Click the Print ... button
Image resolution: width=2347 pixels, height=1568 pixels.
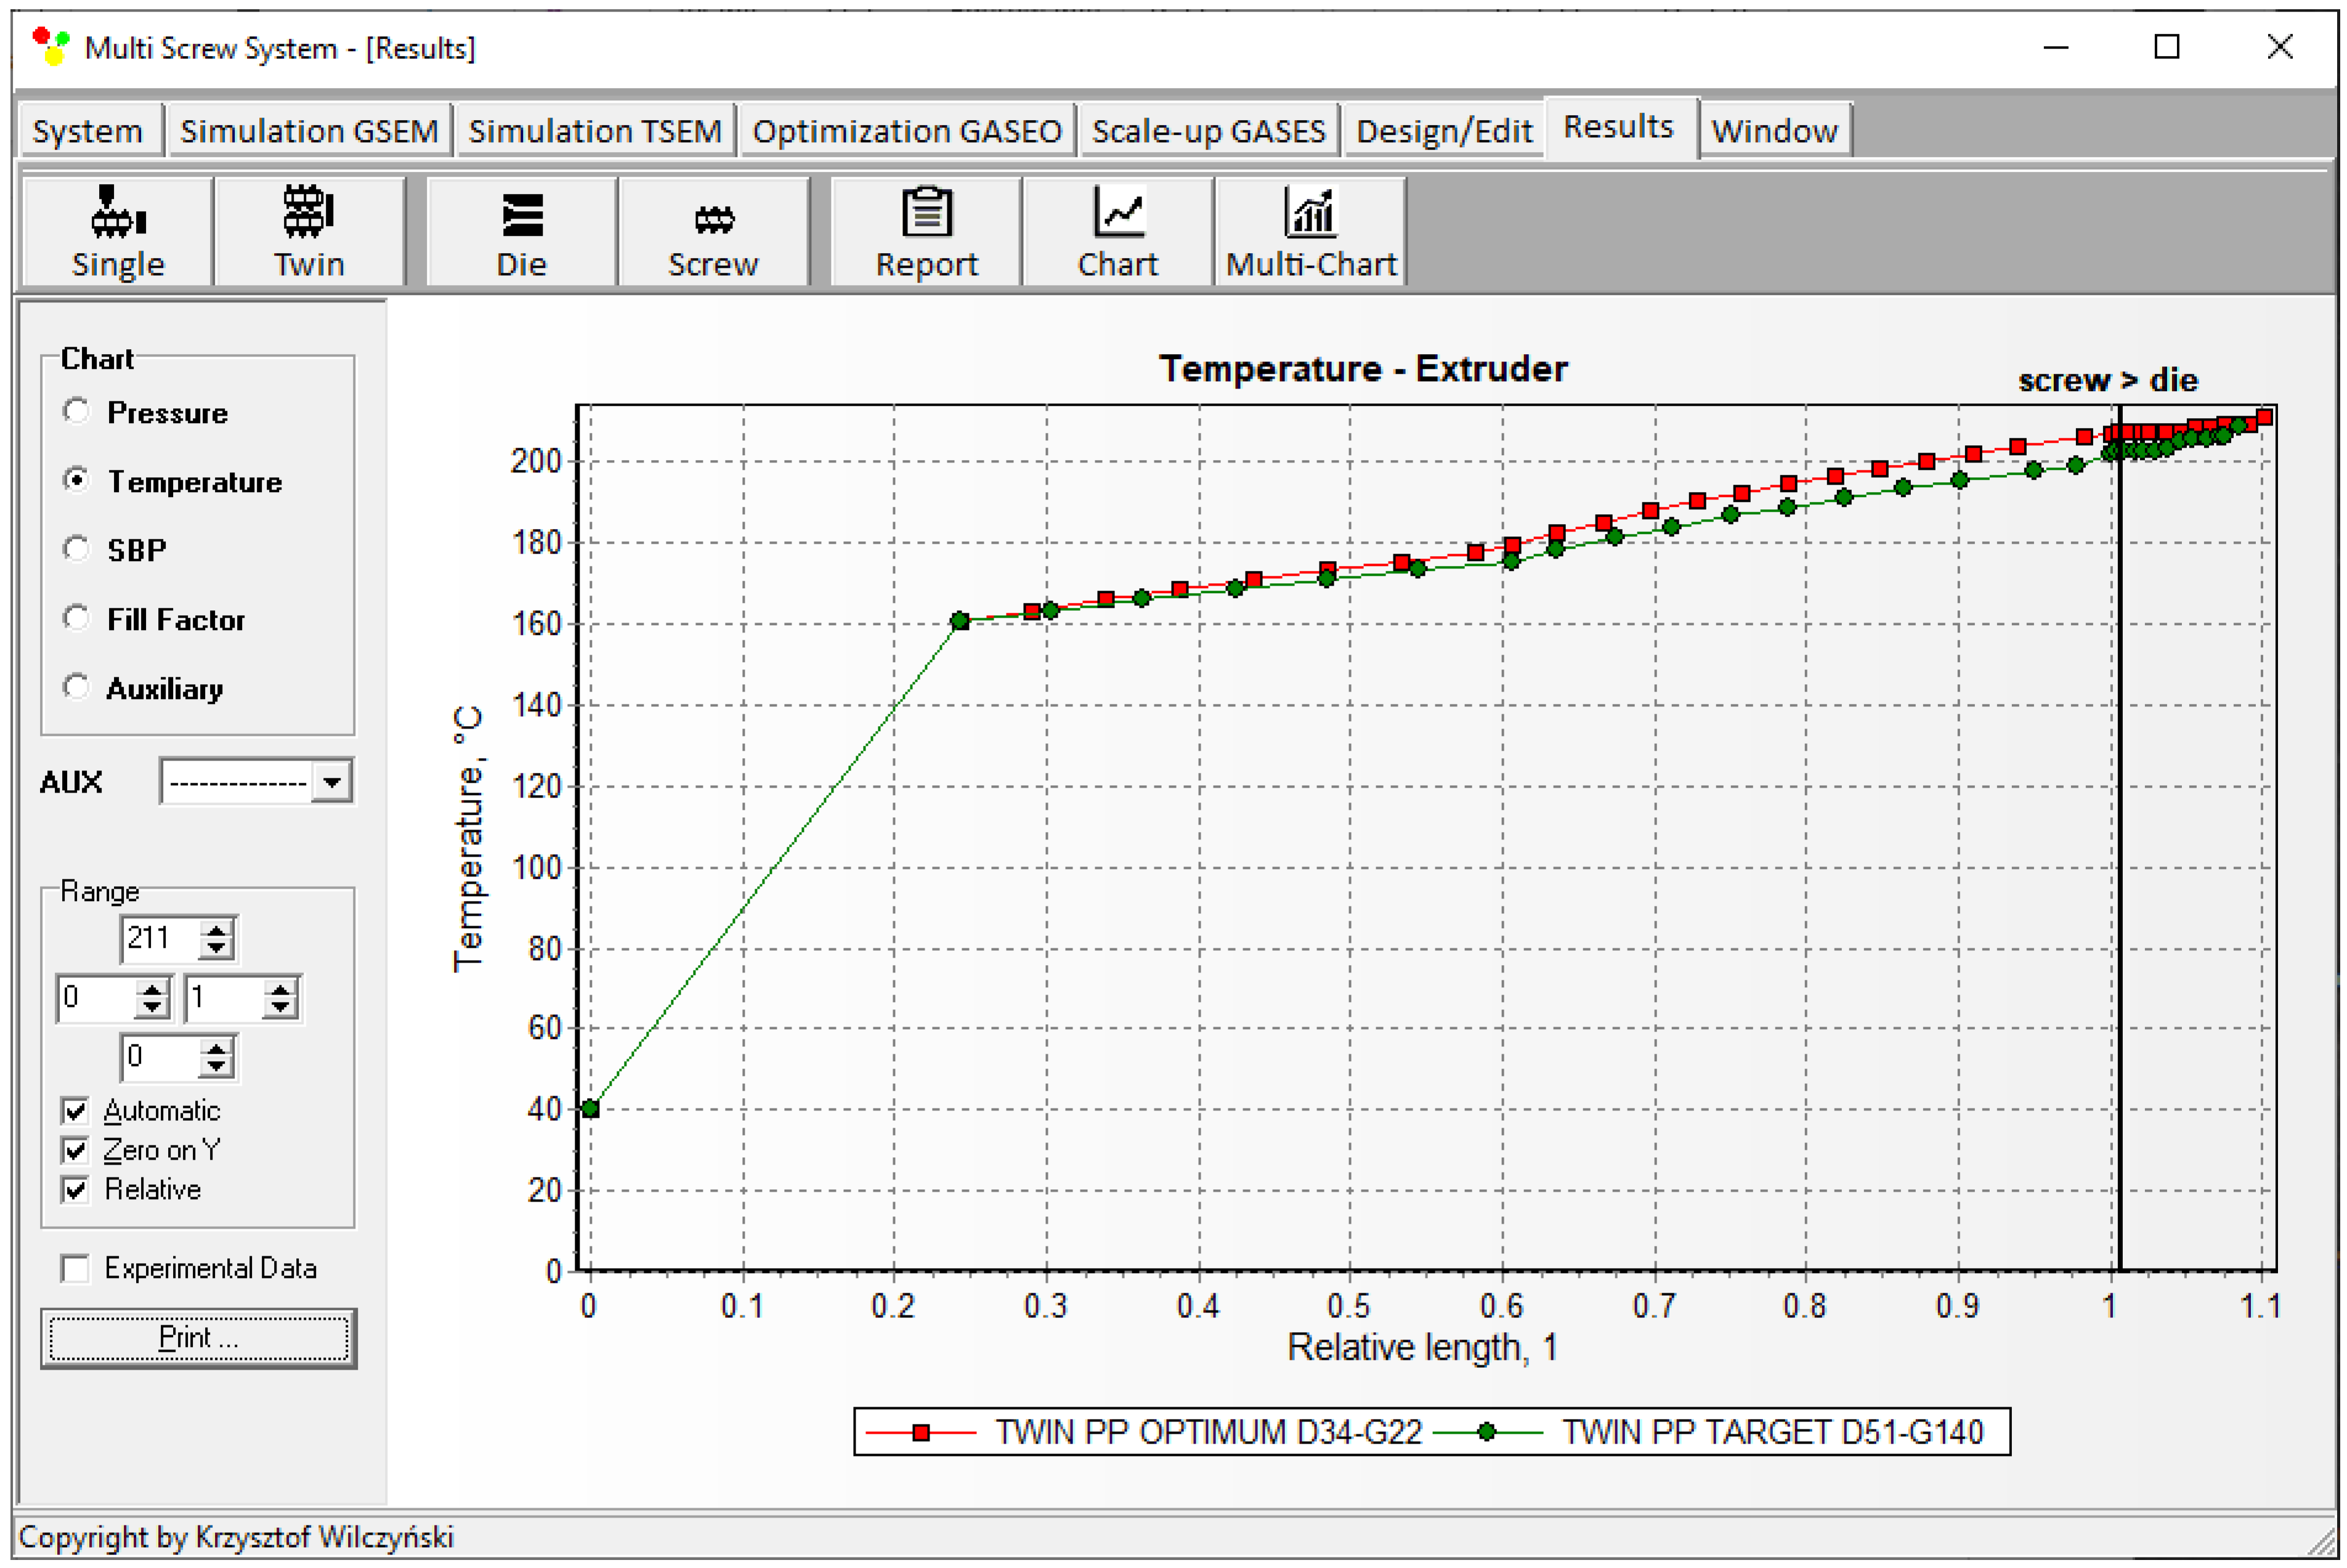click(198, 1337)
